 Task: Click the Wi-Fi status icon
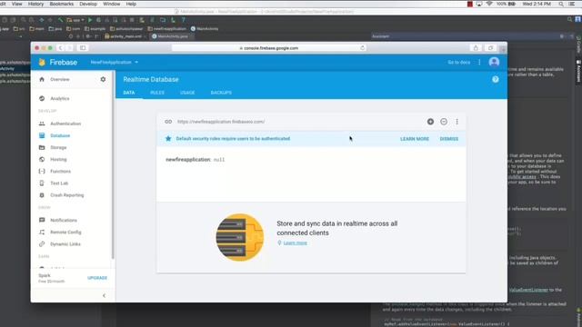(489, 4)
